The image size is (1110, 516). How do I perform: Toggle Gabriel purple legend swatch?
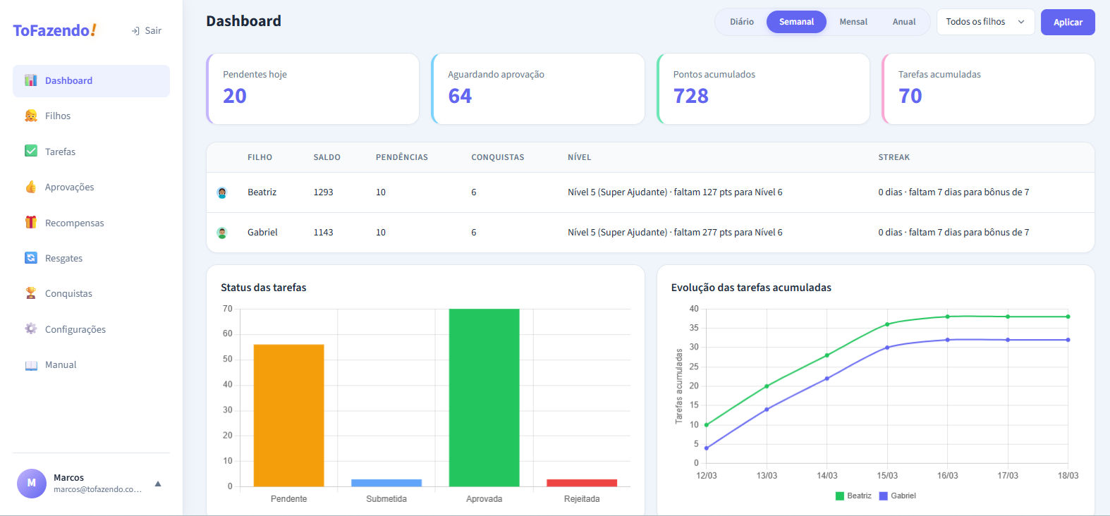[884, 496]
